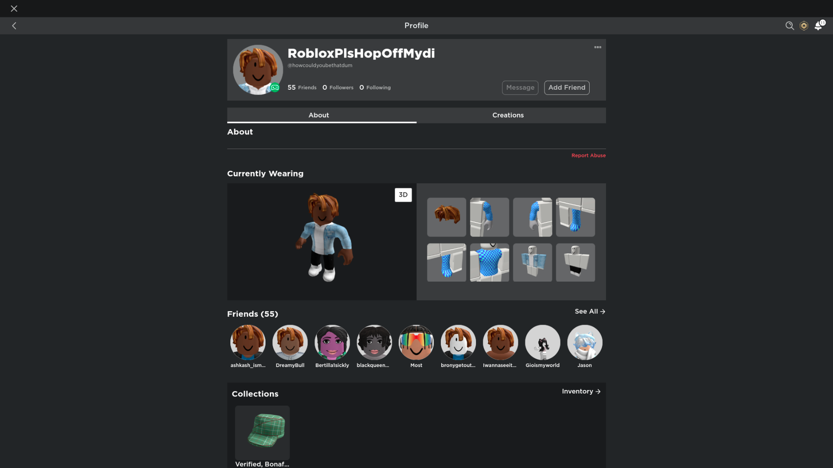The height and width of the screenshot is (468, 833).
Task: Open the search magnifier icon
Action: (790, 26)
